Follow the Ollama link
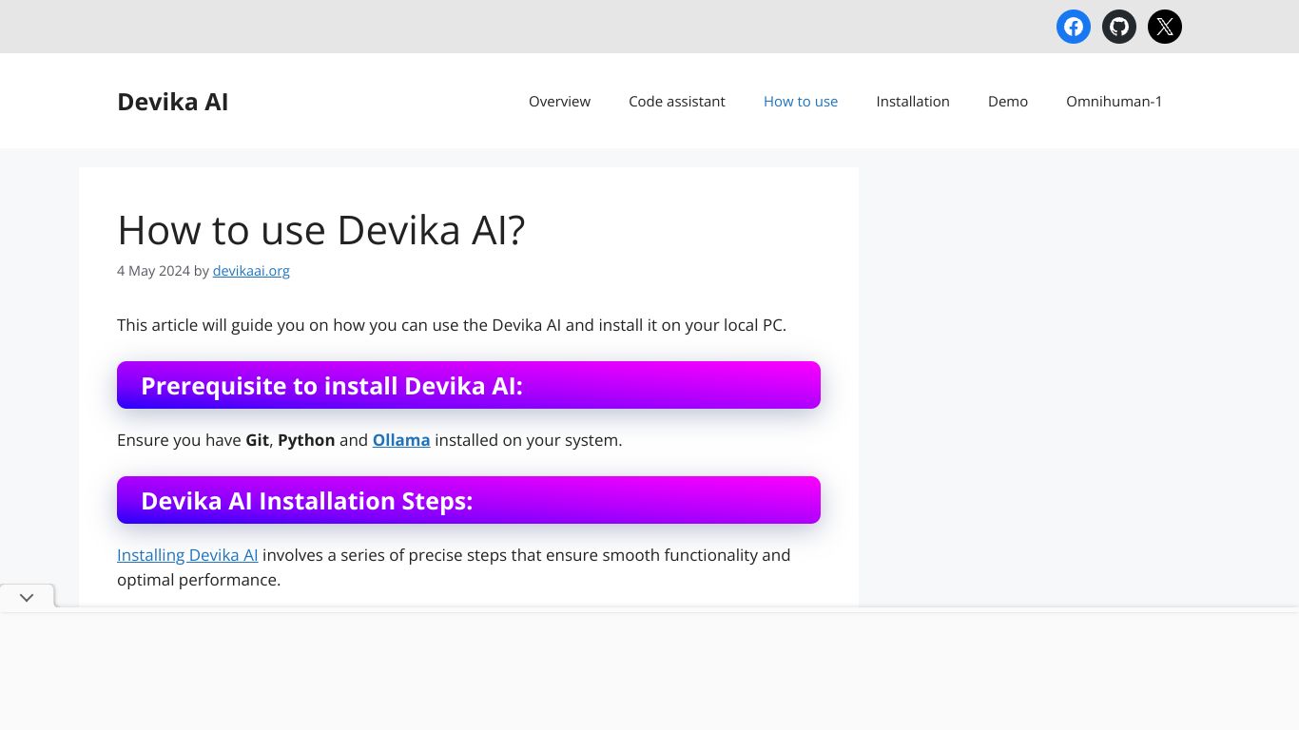 click(401, 440)
